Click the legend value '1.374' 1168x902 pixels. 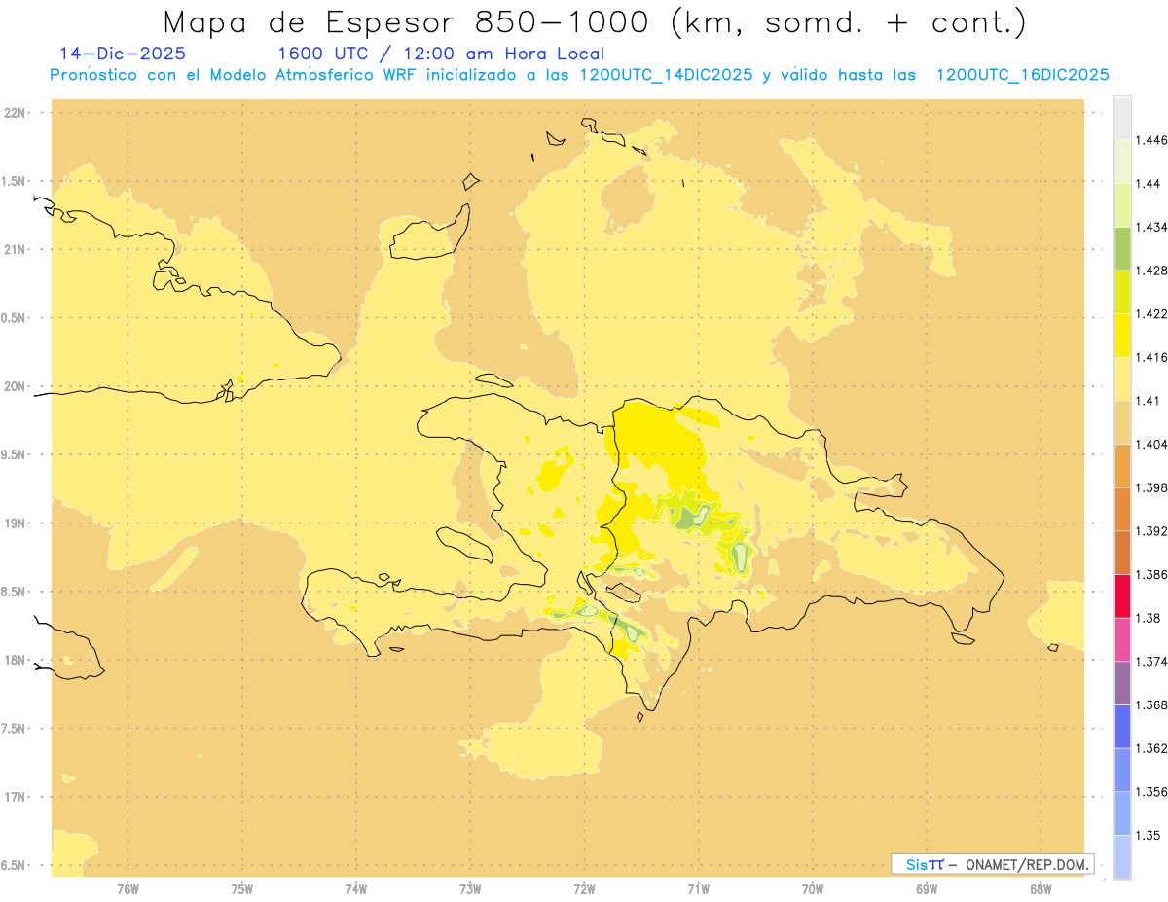(1150, 662)
